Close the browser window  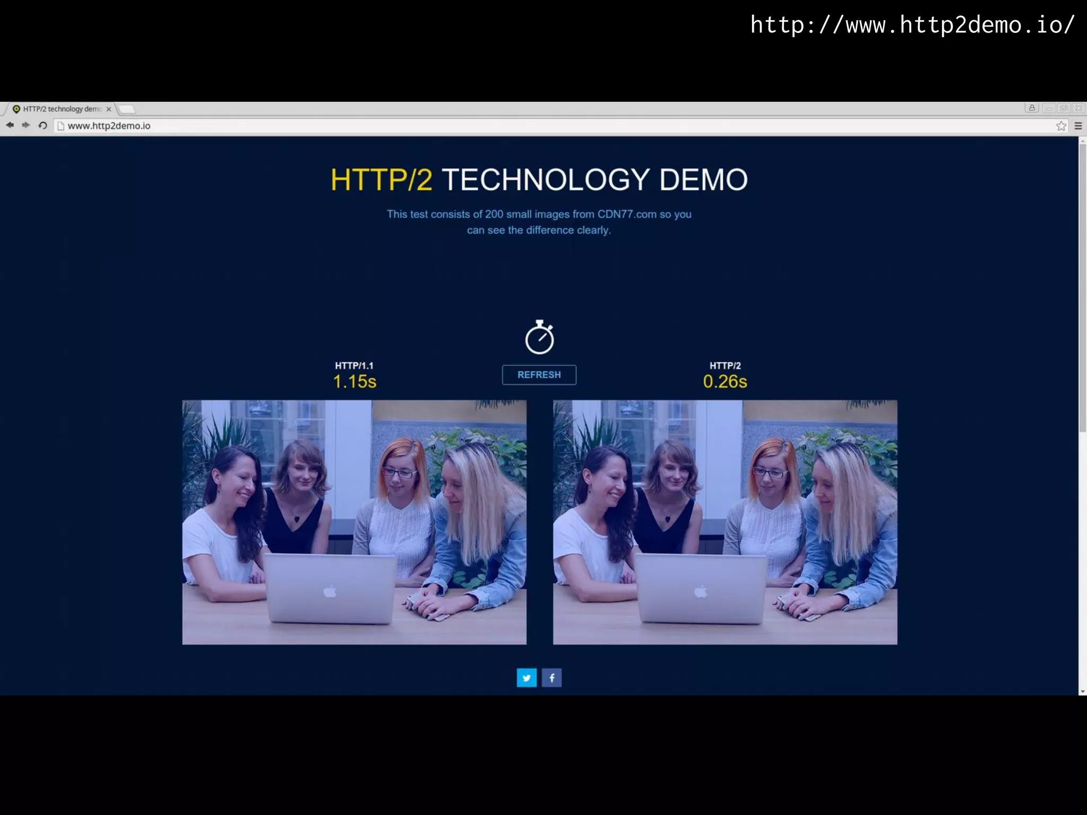click(x=1078, y=108)
